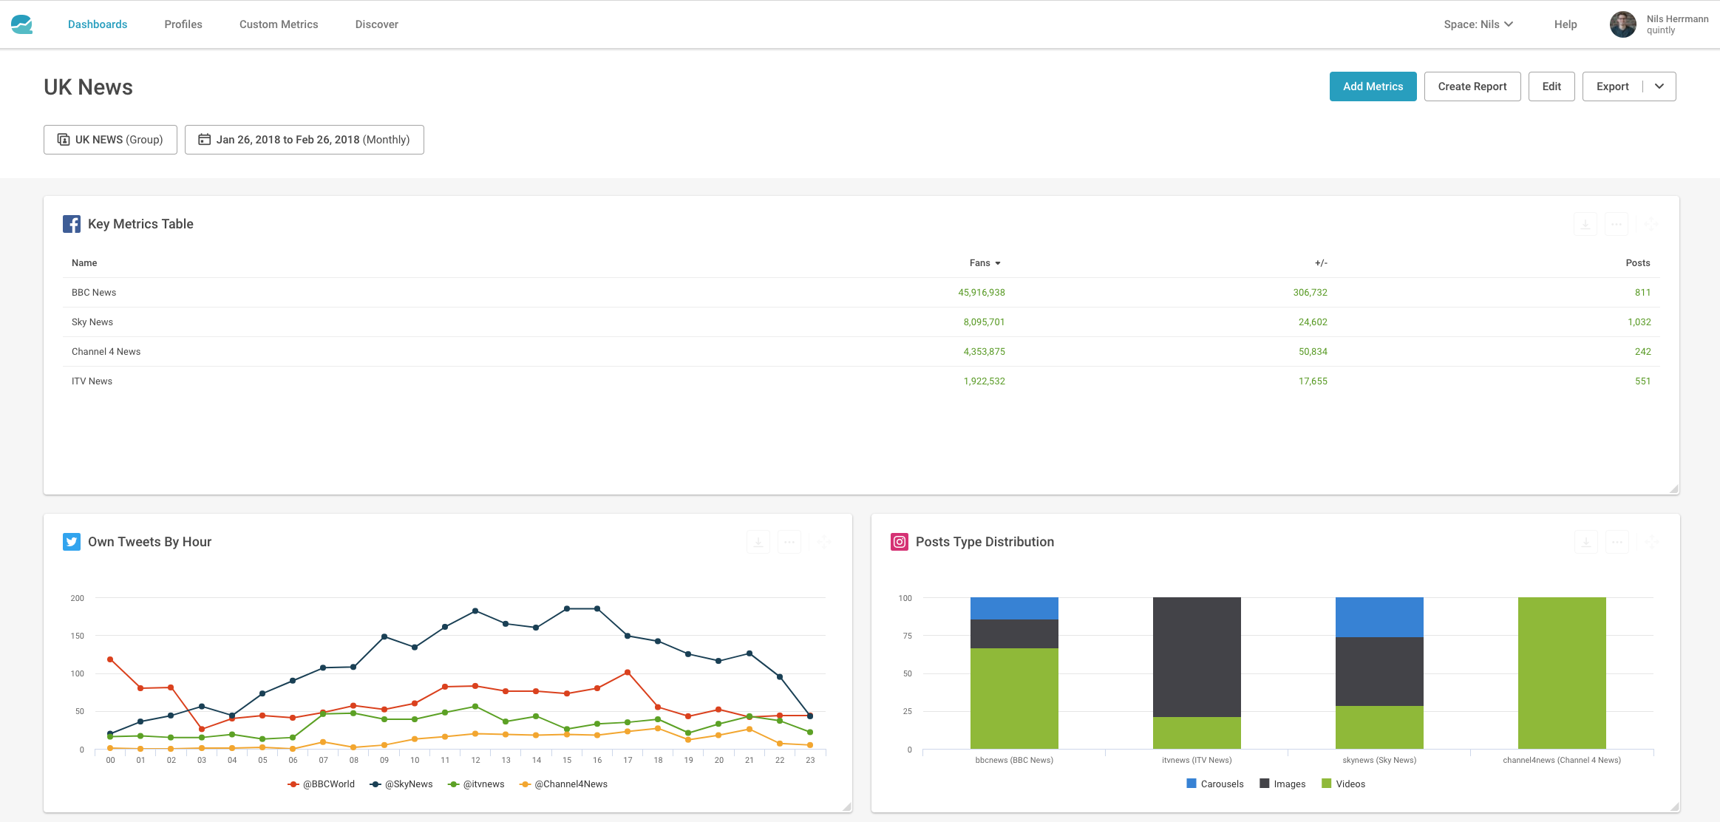1720x822 pixels.
Task: Select the Channel 4 News row name
Action: [x=106, y=352]
